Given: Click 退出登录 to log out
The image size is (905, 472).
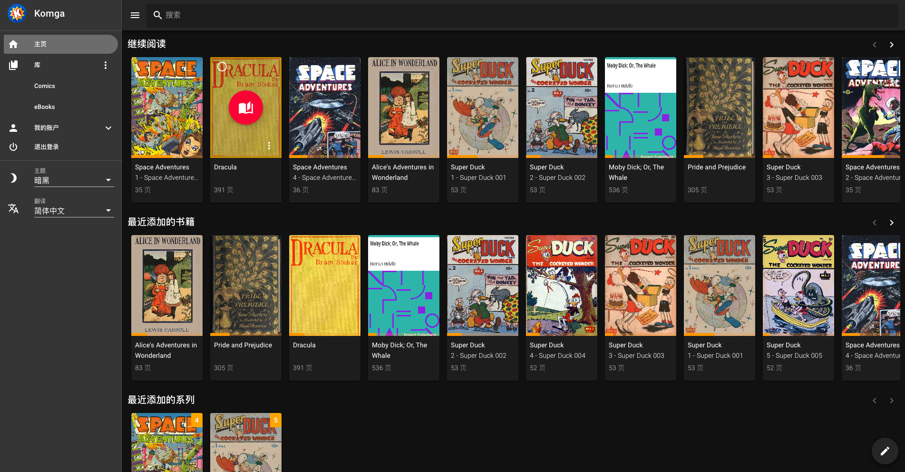Looking at the screenshot, I should [47, 147].
